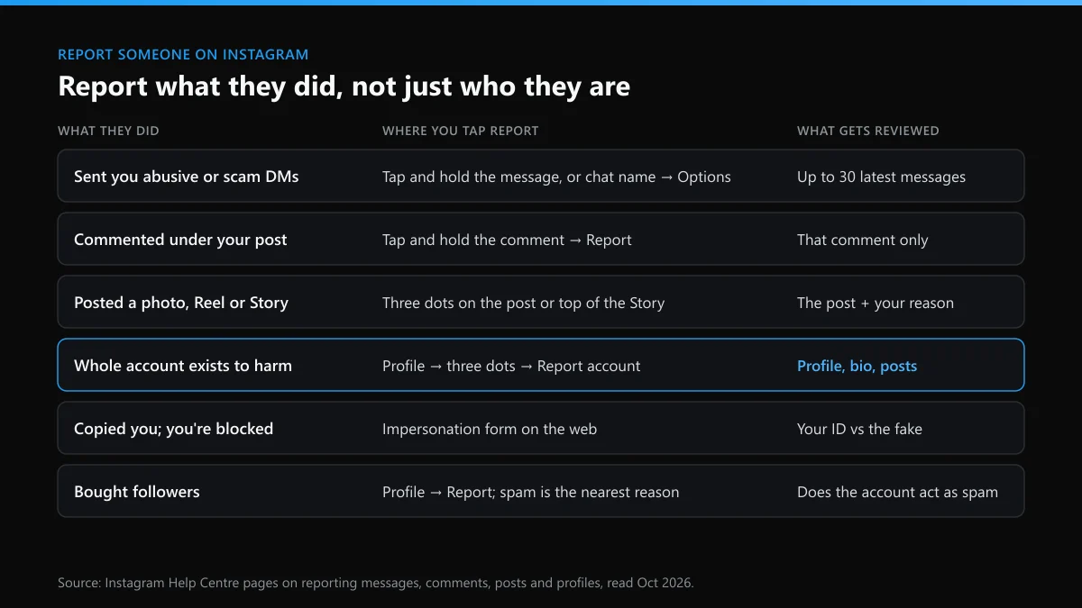
Task: Click the 'REPORT SOMEONE ON INSTAGRAM' heading label
Action: (183, 55)
